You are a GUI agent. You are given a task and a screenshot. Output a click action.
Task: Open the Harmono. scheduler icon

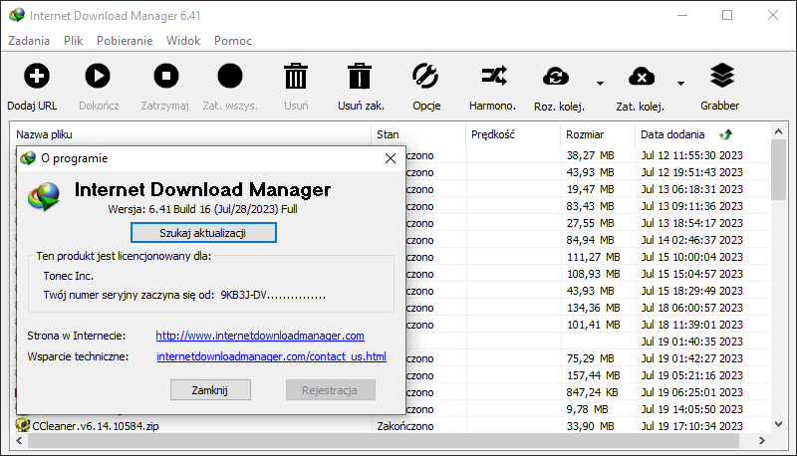pyautogui.click(x=493, y=77)
